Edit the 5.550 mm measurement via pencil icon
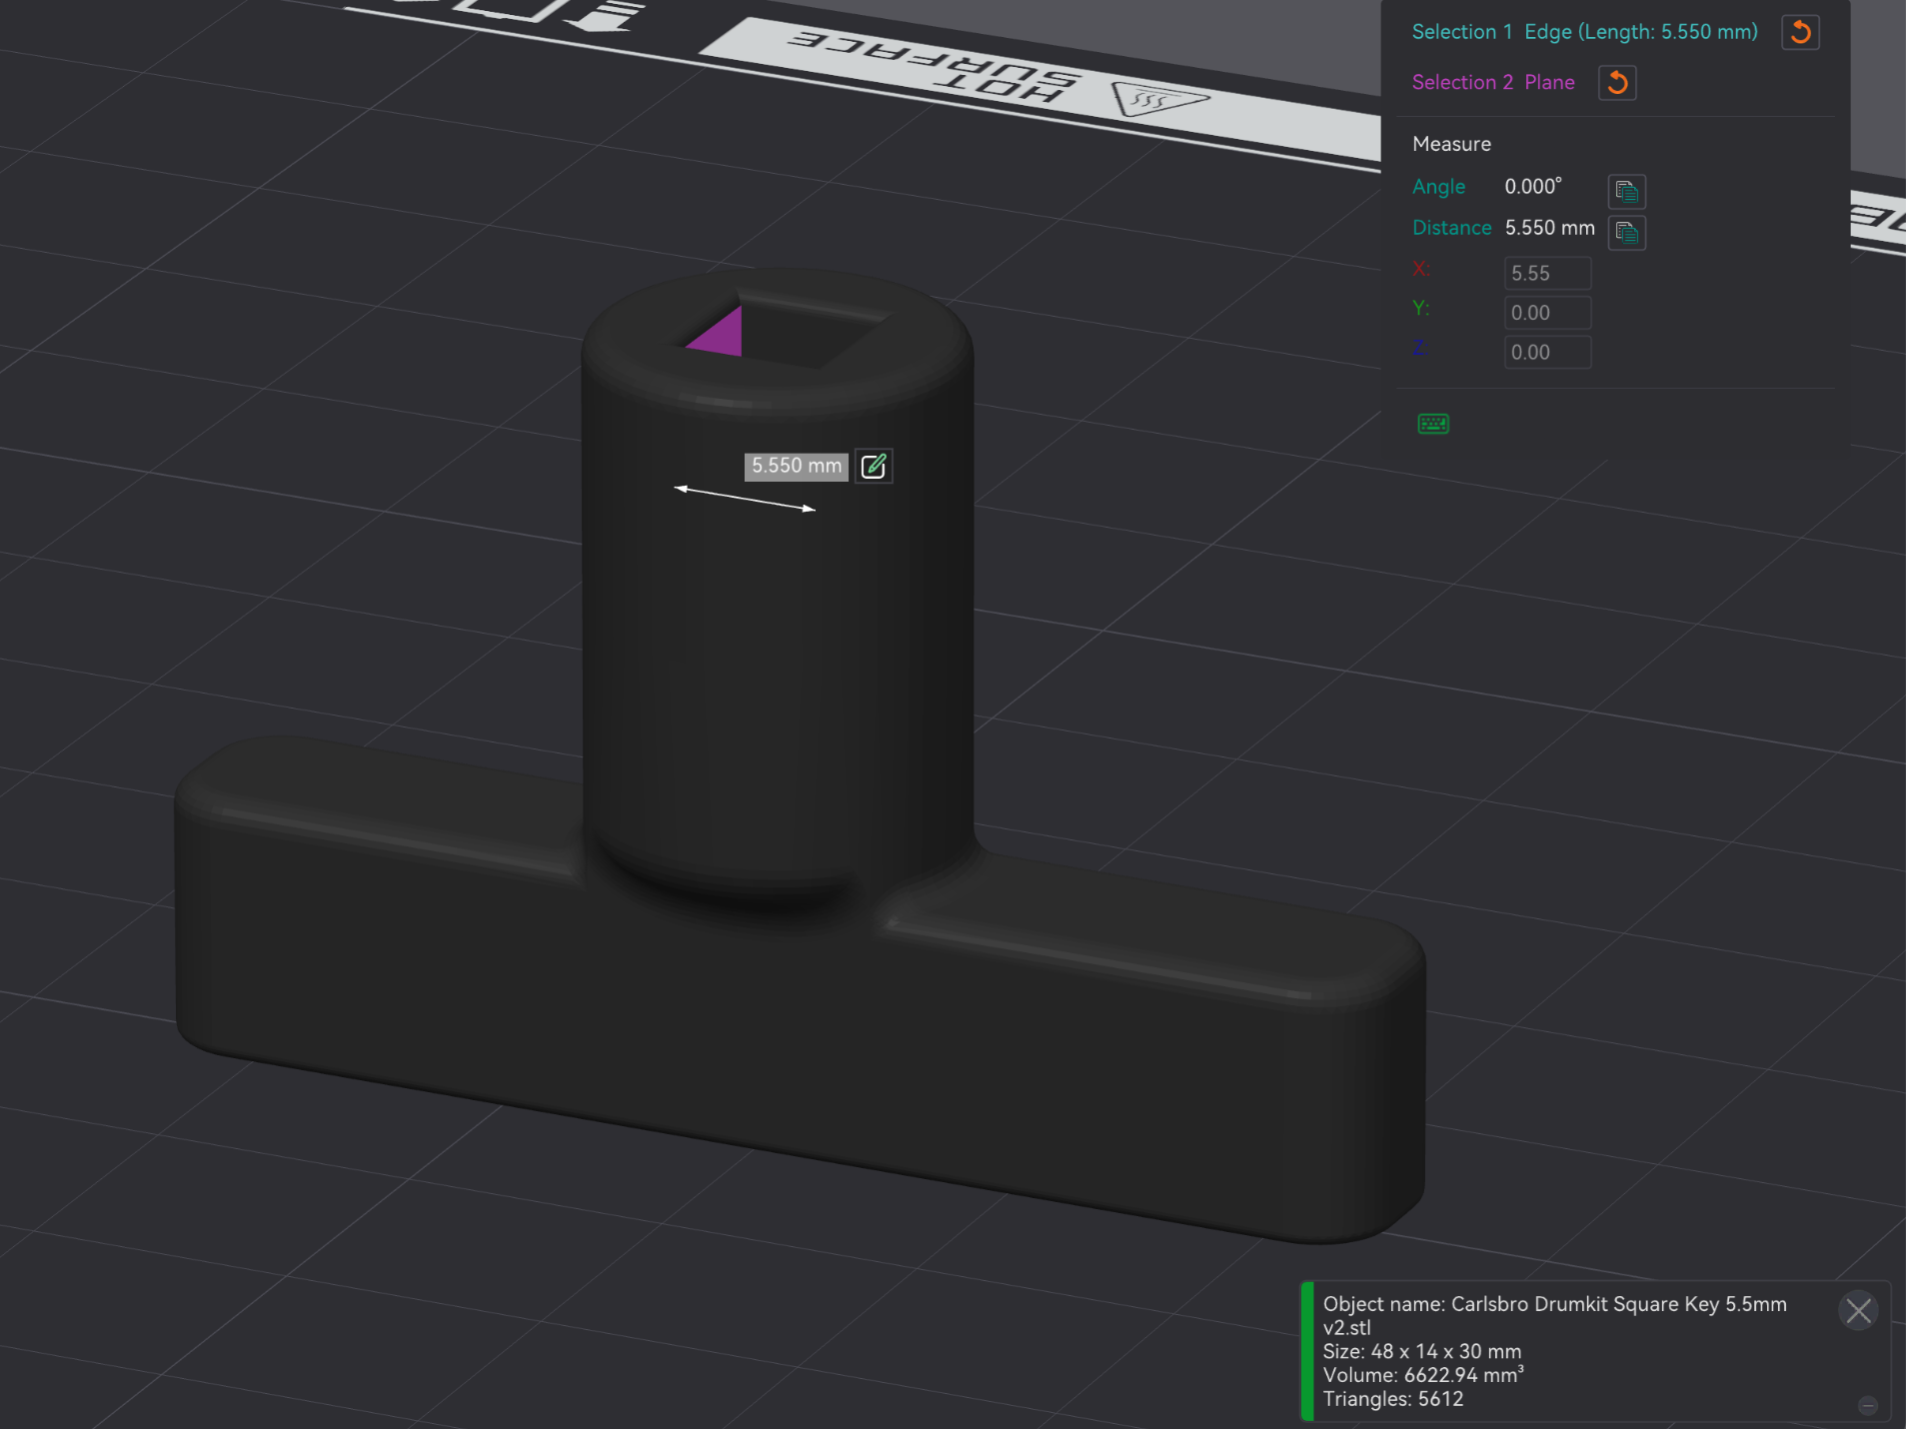The width and height of the screenshot is (1906, 1429). [874, 466]
